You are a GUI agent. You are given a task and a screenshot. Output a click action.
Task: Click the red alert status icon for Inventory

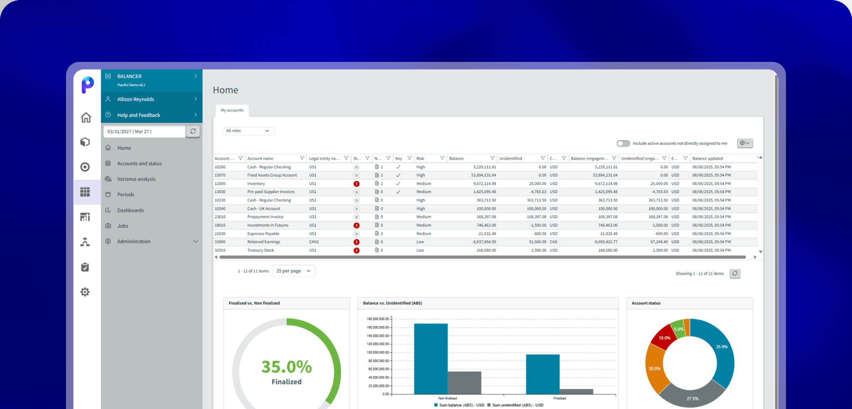356,183
